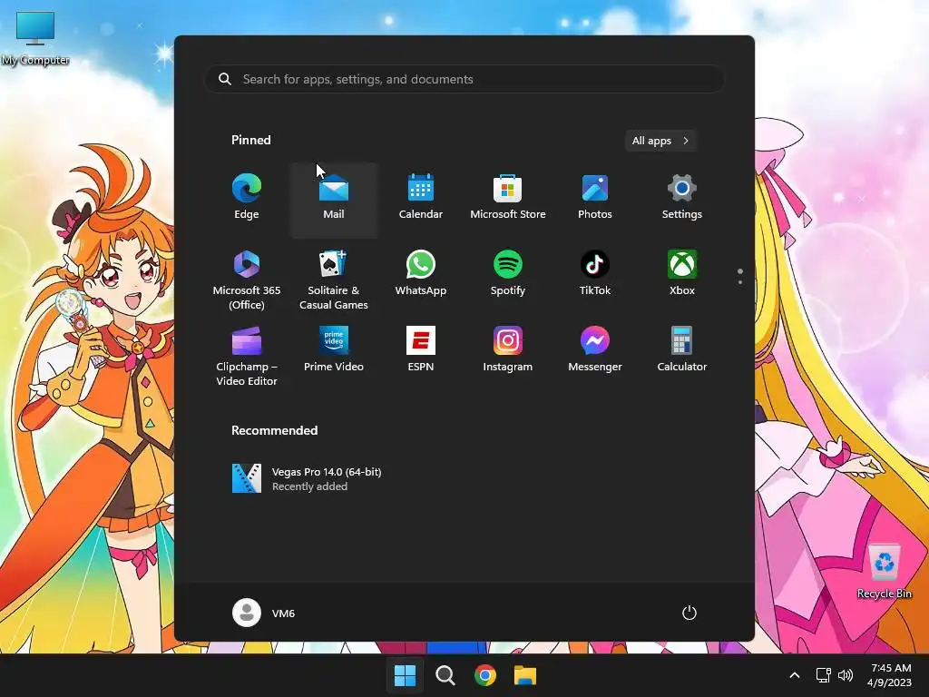Open Microsoft Store

pyautogui.click(x=508, y=199)
